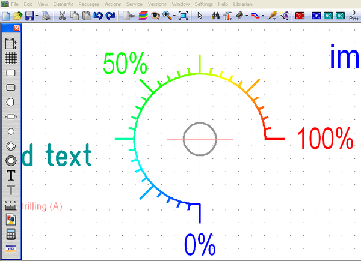
Task: Select the arrow pointer tool
Action: (x=201, y=15)
